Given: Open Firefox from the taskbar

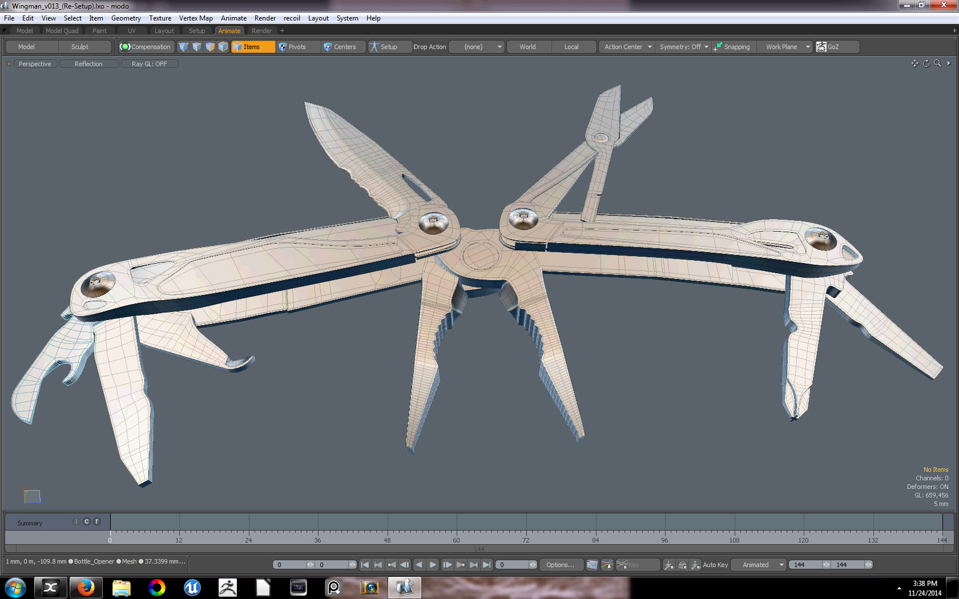Looking at the screenshot, I should (x=86, y=587).
